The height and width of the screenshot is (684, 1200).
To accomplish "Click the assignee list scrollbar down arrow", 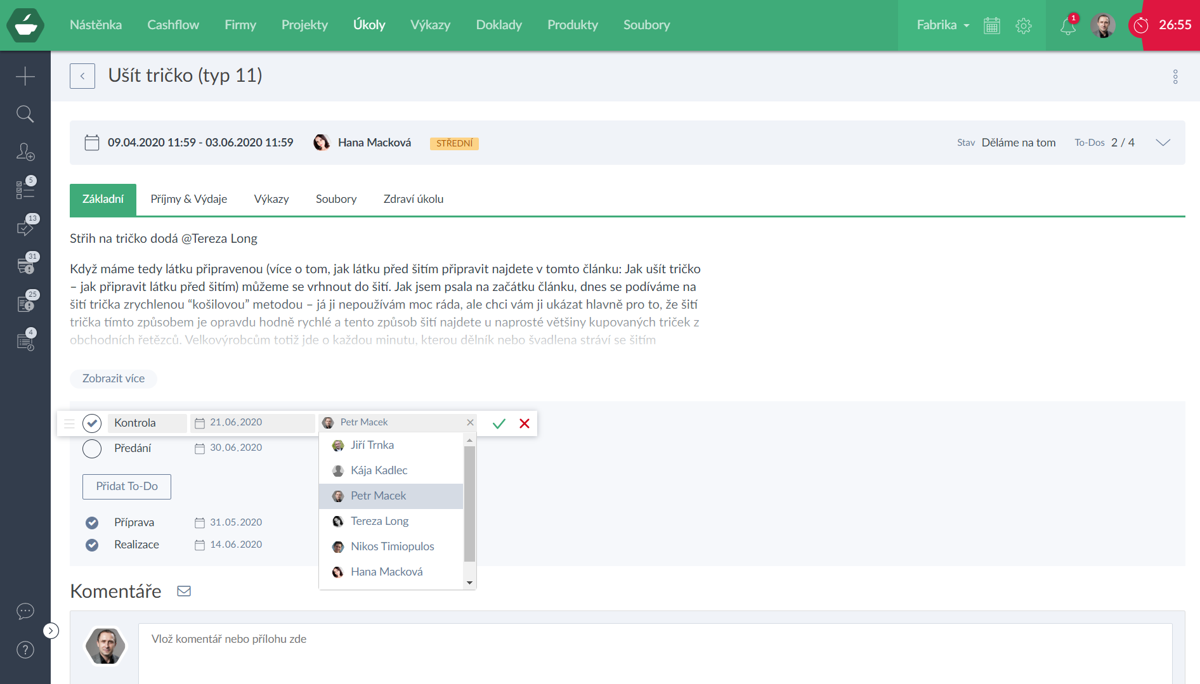I will click(469, 583).
